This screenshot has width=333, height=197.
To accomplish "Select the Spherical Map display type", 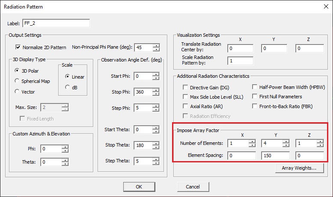I will point(17,81).
